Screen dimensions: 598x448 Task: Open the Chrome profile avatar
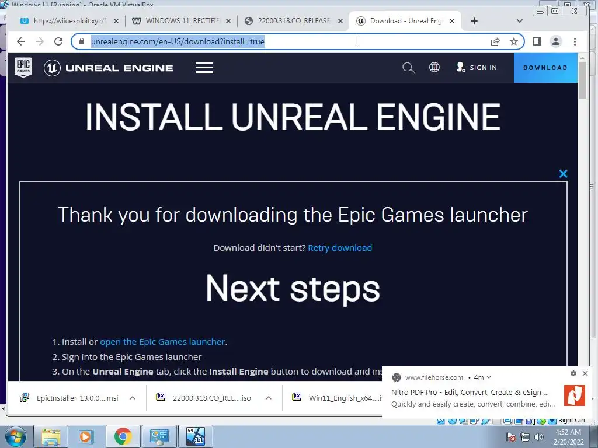(556, 41)
